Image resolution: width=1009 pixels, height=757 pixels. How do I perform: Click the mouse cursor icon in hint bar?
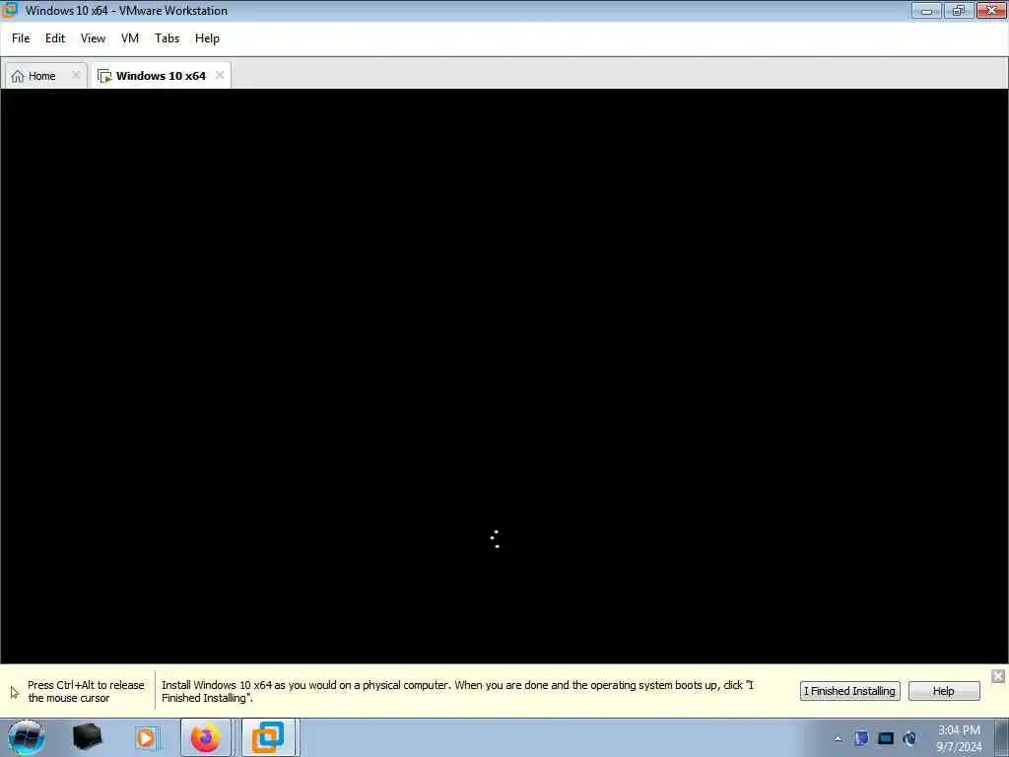[15, 693]
